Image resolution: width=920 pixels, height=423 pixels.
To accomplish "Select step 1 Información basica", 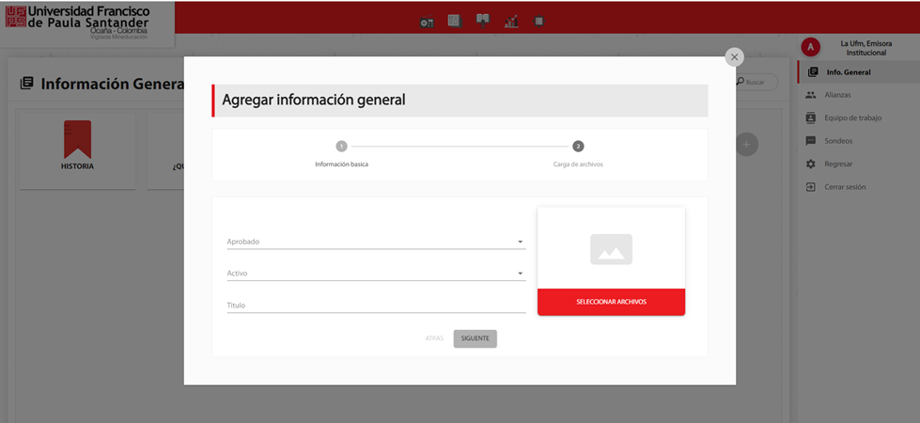I will [x=341, y=147].
